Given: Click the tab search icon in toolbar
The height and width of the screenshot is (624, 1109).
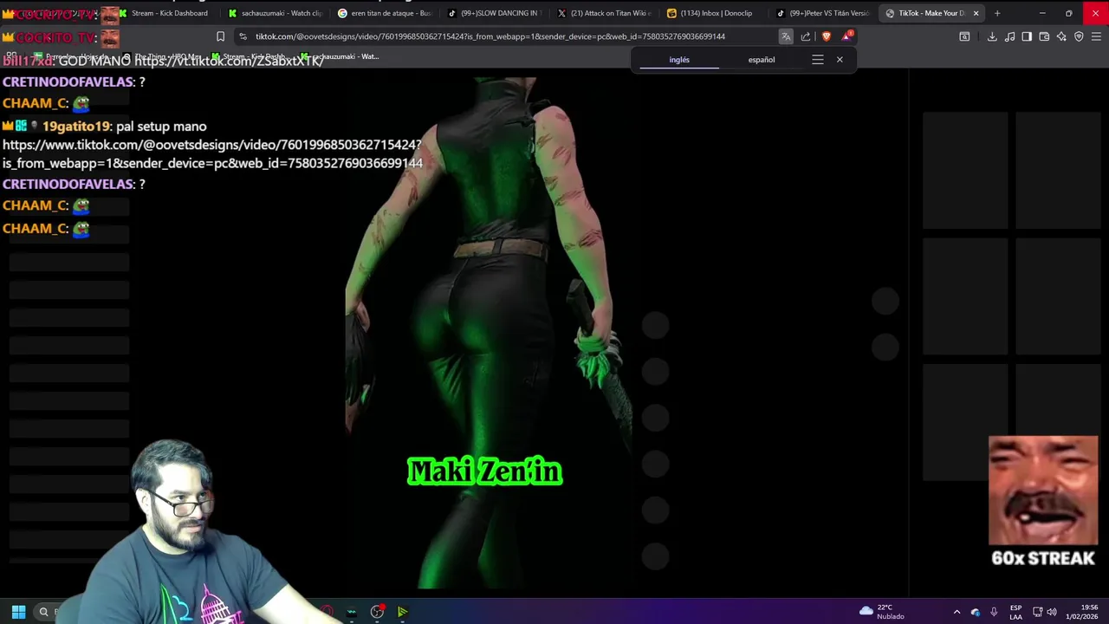Looking at the screenshot, I should click(964, 36).
